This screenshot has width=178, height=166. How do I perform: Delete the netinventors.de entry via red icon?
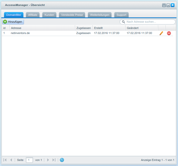point(169,33)
